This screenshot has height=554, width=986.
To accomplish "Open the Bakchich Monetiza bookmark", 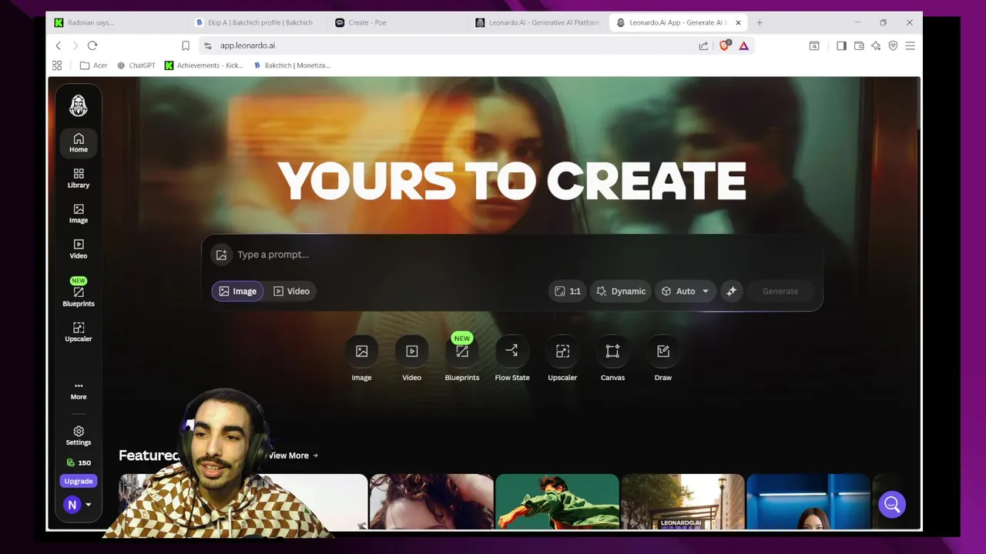I will (291, 65).
